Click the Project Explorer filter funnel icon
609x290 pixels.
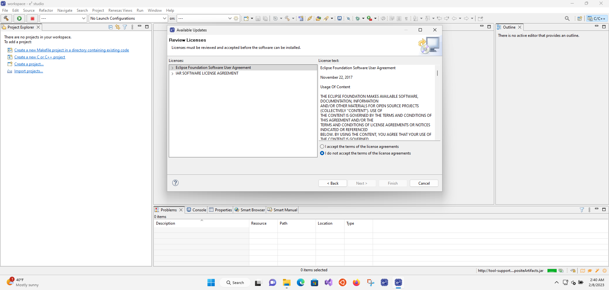(125, 27)
